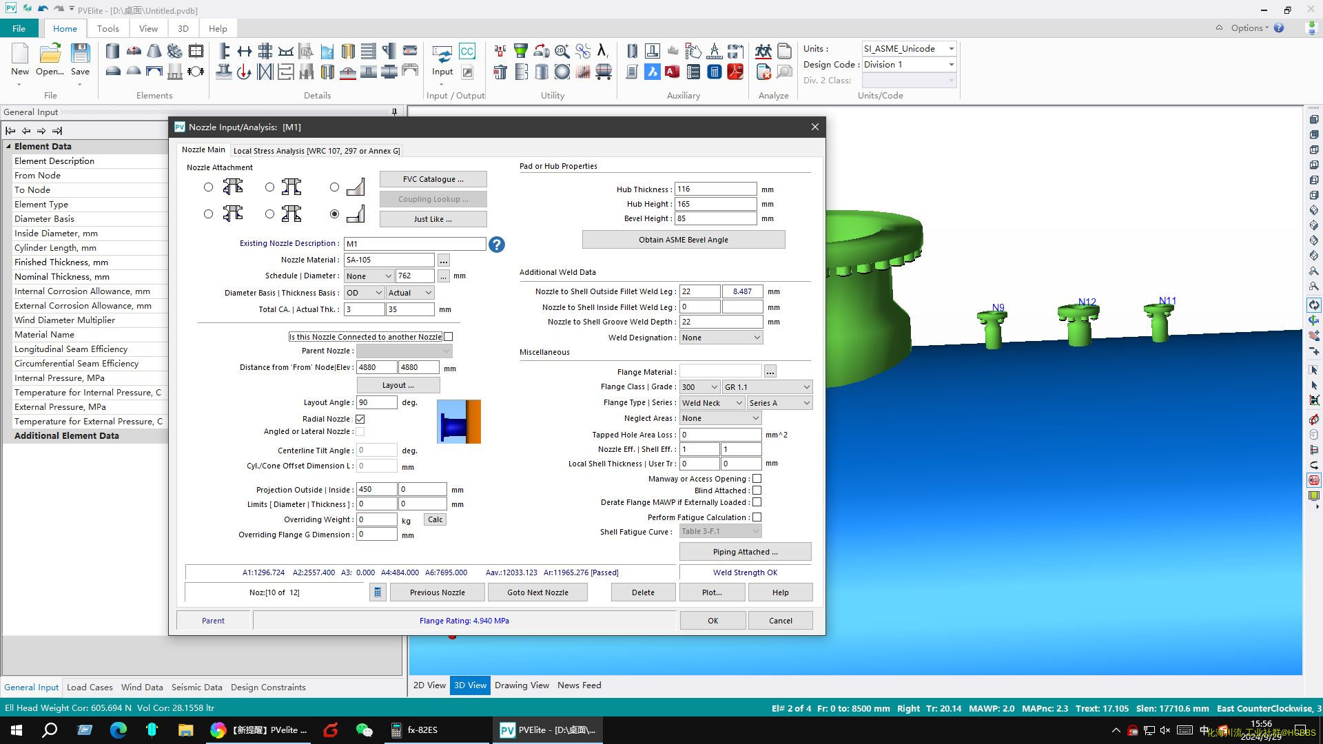Screen dimensions: 1323x744
Task: Switch to the 2D View tab
Action: click(x=429, y=685)
